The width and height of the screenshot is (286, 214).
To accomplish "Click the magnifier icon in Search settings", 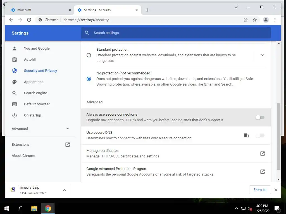I will pos(87,33).
